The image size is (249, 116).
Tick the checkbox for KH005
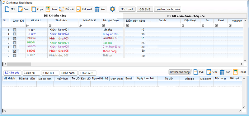pyautogui.click(x=15, y=47)
